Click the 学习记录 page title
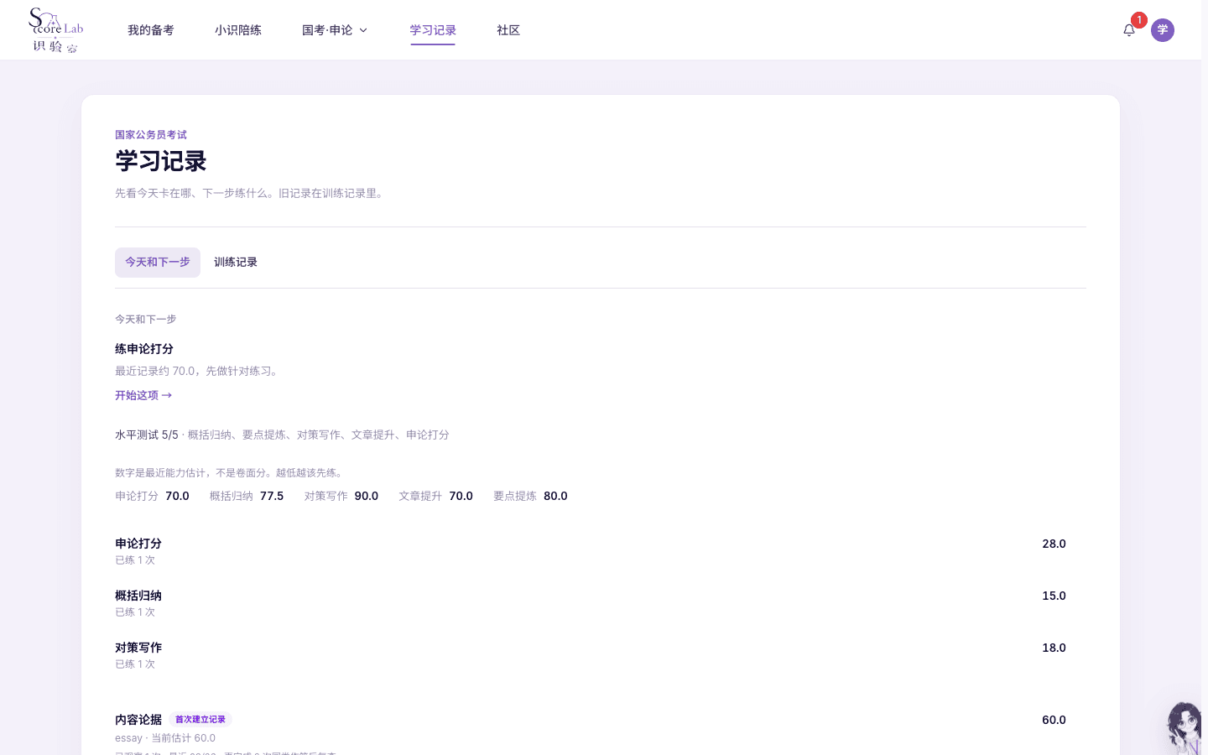Viewport: 1208px width, 755px height. [x=161, y=161]
